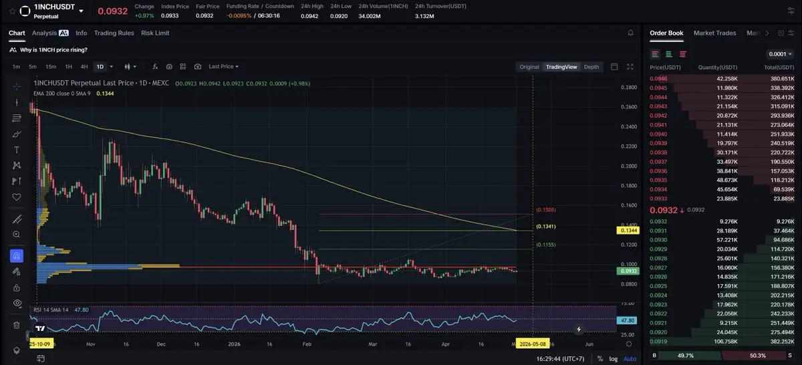Viewport: 802px width, 365px height.
Task: Switch to Market Trades tab
Action: coord(715,33)
